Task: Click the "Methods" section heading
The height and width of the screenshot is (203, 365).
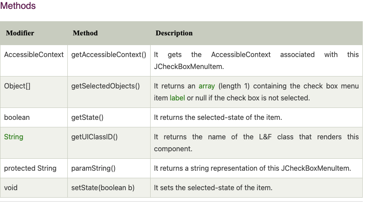Action: pos(18,6)
